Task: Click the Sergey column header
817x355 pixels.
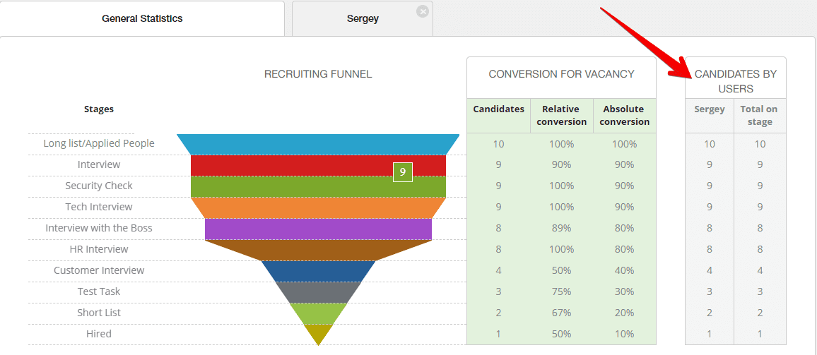Action: click(x=709, y=109)
